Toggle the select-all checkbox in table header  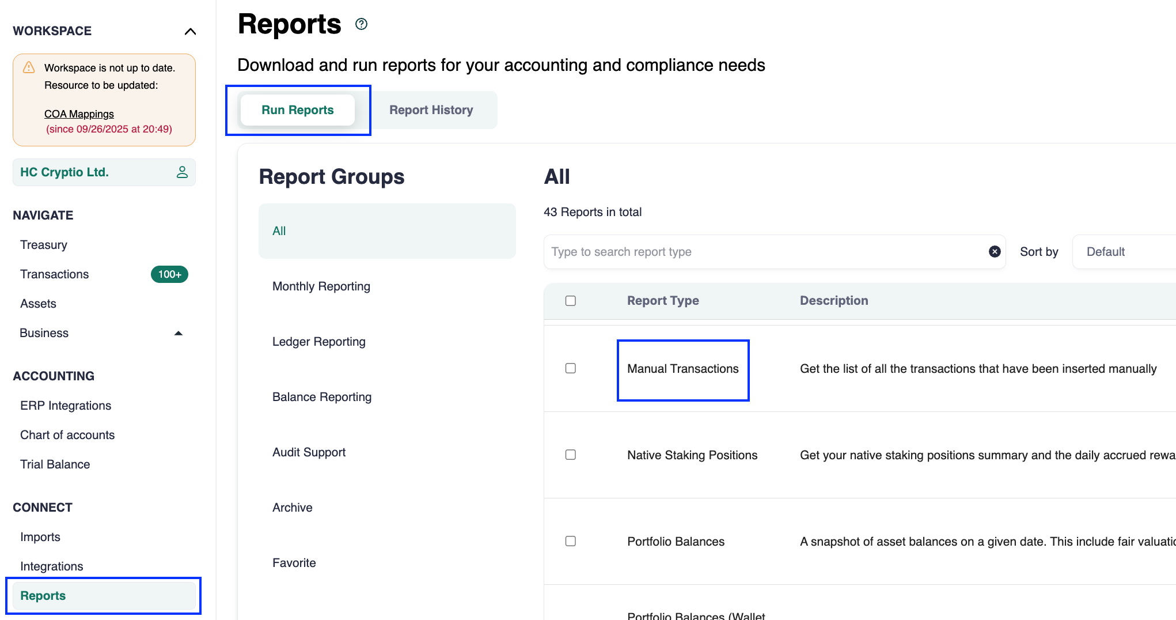[570, 301]
